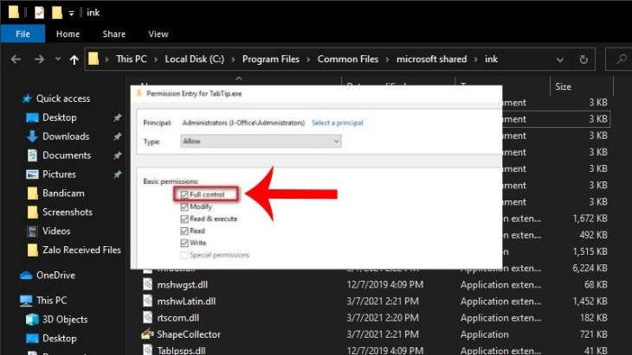Image resolution: width=632 pixels, height=355 pixels.
Task: Click 68 KB size of mshwgst.dll
Action: 596,285
